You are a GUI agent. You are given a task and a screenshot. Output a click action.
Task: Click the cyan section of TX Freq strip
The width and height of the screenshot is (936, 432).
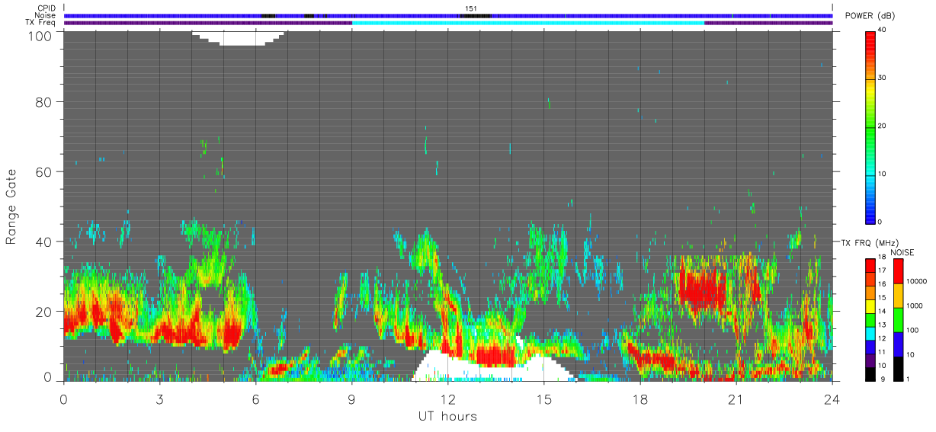click(528, 23)
